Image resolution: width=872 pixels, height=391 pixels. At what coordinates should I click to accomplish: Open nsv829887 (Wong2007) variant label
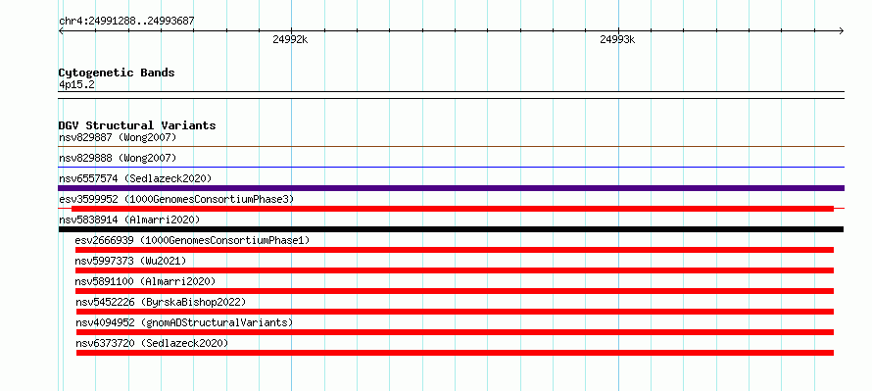(x=118, y=137)
